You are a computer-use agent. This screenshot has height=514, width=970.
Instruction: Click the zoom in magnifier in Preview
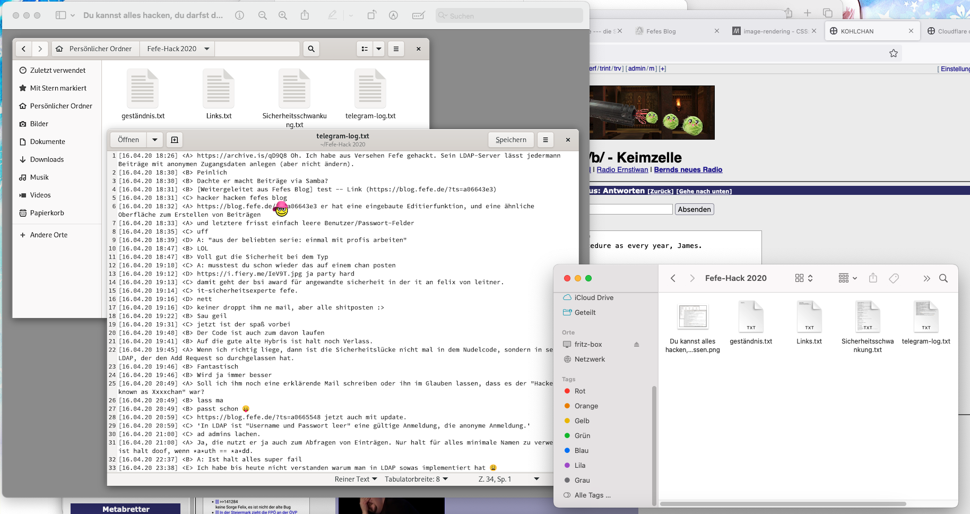pyautogui.click(x=283, y=15)
